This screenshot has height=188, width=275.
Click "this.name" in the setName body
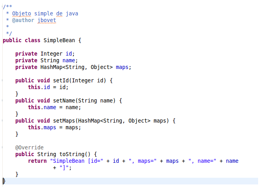click(42, 107)
